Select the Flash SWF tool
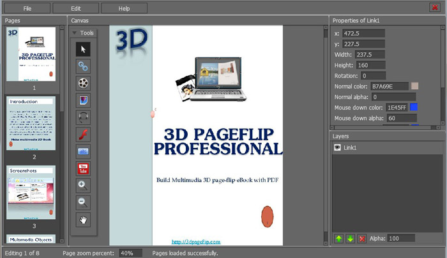This screenshot has width=447, height=258. click(x=83, y=134)
